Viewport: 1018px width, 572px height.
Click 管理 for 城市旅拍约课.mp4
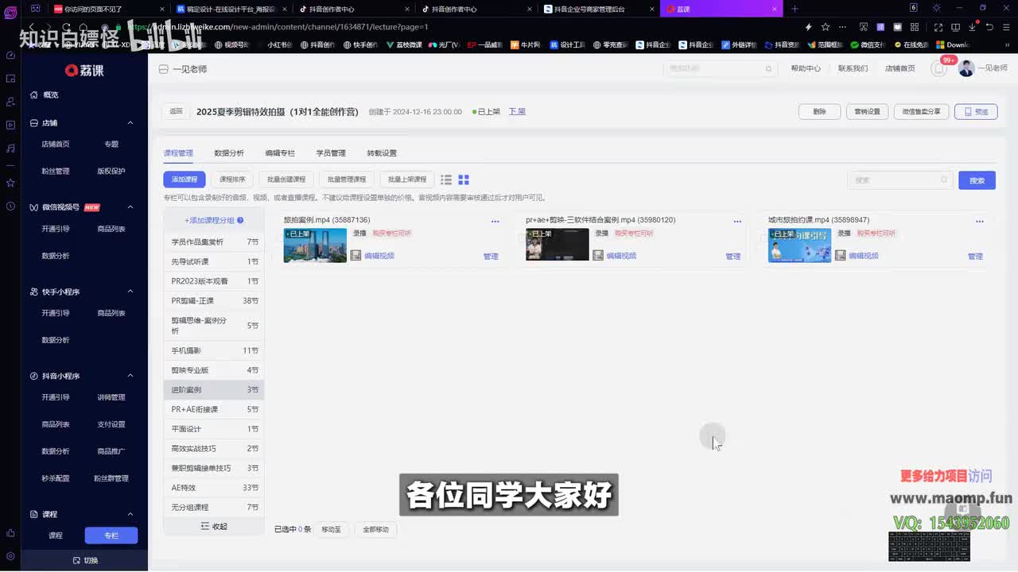975,256
